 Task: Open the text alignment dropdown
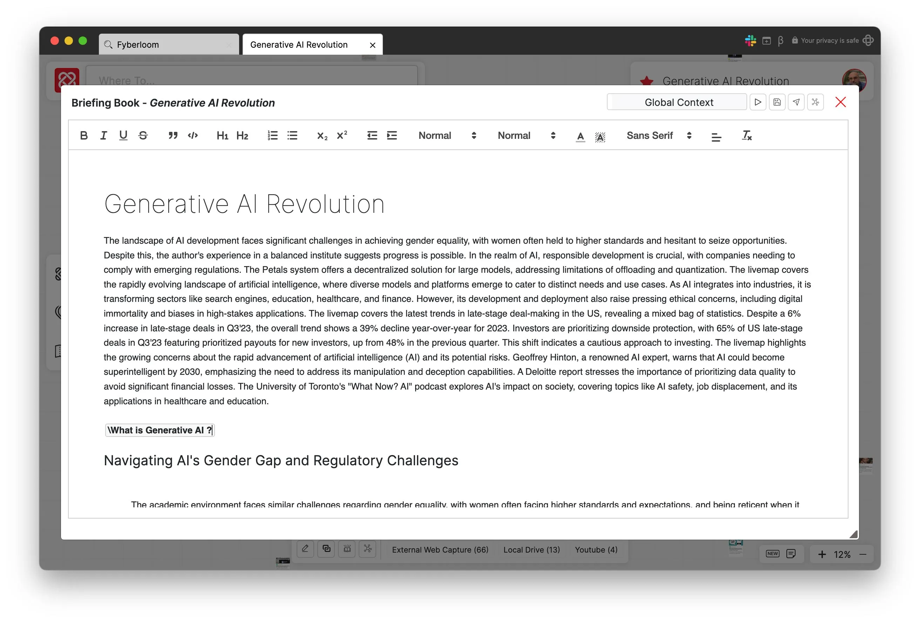click(716, 137)
